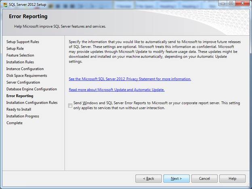The height and width of the screenshot is (189, 252).
Task: Select Setup Support Rules step
Action: [23, 42]
